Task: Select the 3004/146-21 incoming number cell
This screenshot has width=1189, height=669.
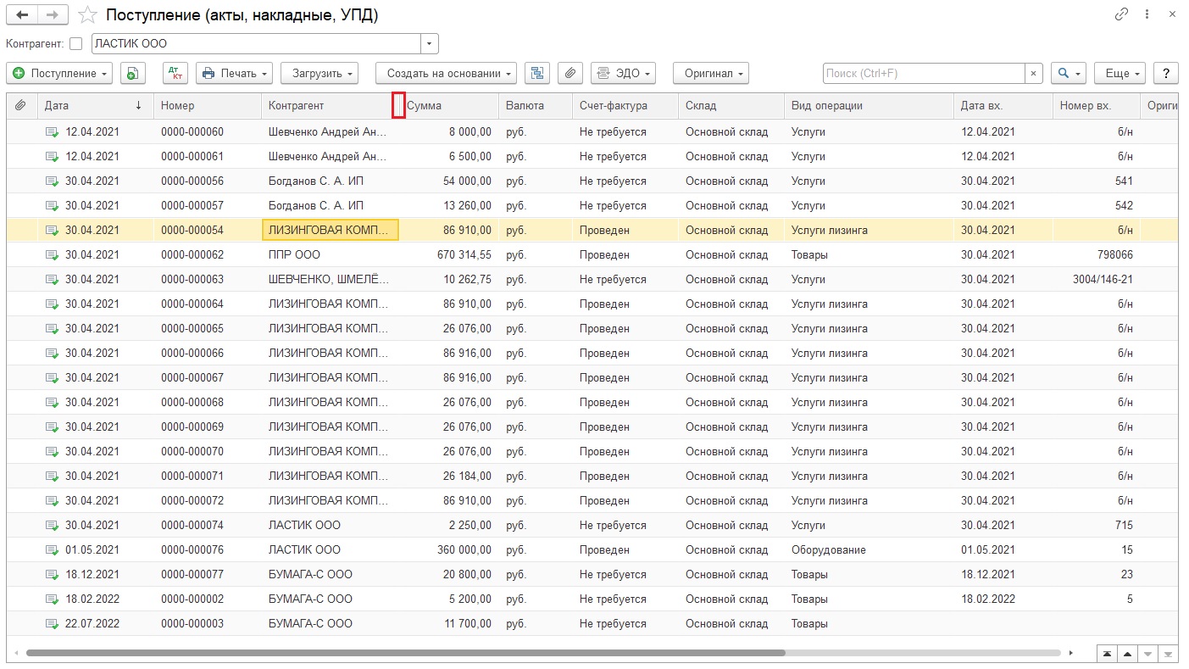Action: tap(1097, 280)
